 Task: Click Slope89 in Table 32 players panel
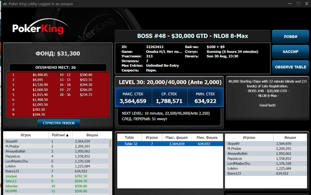266,143
